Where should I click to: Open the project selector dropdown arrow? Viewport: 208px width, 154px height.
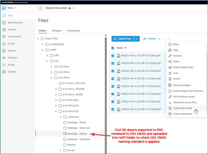[73, 8]
